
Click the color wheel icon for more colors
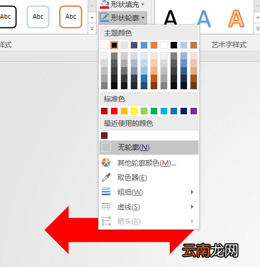(x=106, y=163)
